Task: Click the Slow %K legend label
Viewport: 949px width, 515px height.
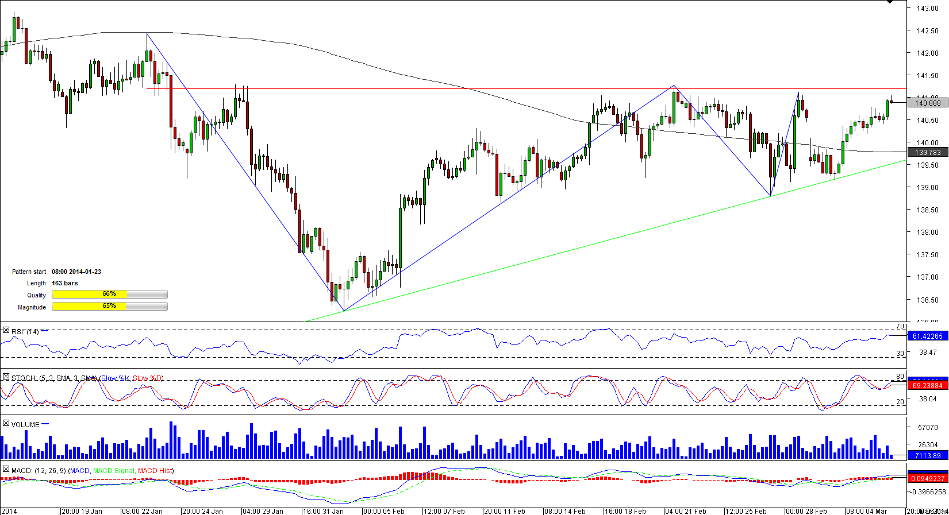Action: point(115,378)
